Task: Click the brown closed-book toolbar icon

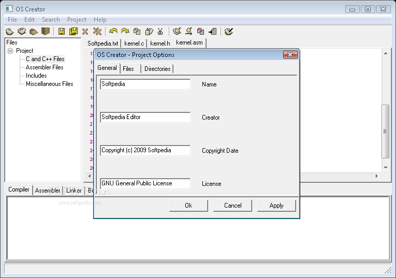Action: 34,32
